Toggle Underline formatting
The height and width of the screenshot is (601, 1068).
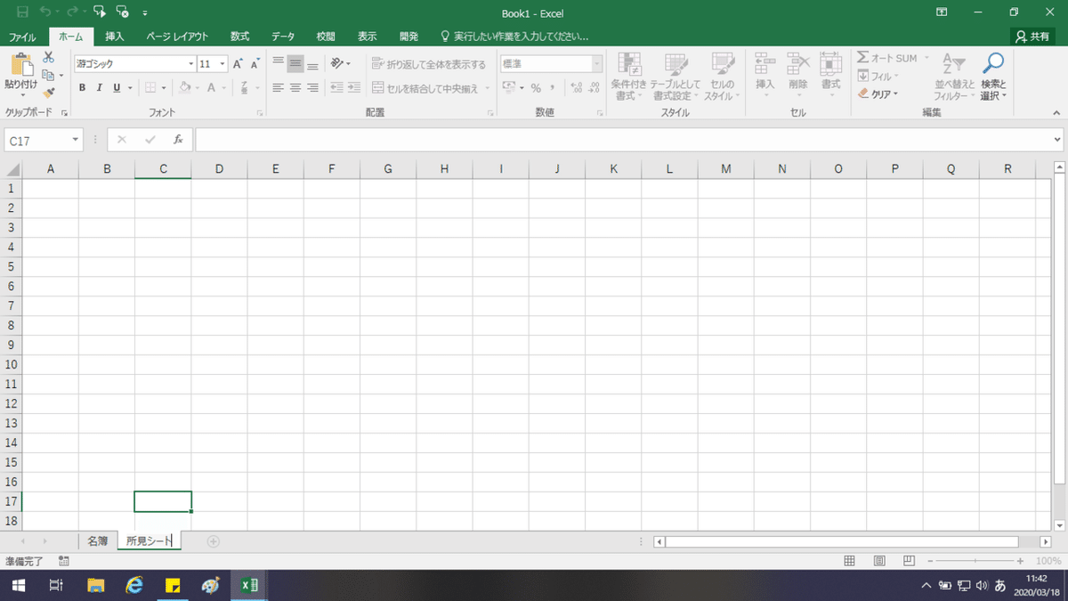[x=116, y=88]
